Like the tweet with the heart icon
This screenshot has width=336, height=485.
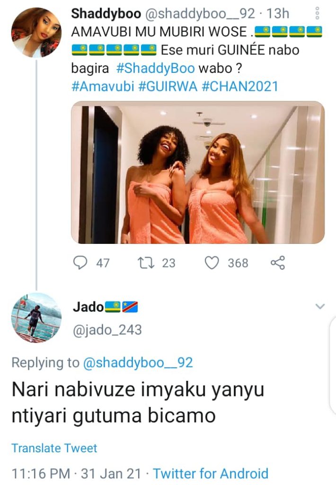point(212,263)
